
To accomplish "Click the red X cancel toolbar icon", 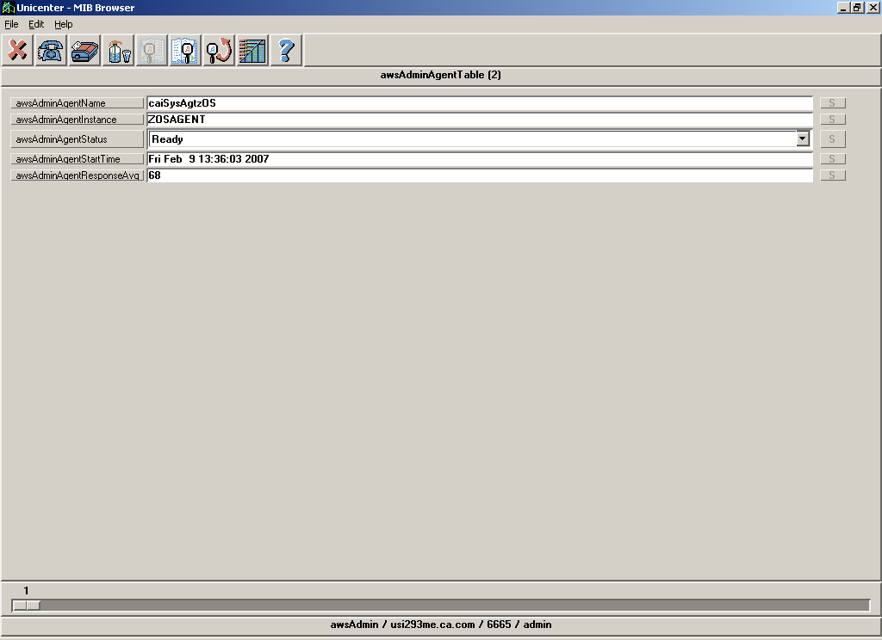I will [16, 50].
